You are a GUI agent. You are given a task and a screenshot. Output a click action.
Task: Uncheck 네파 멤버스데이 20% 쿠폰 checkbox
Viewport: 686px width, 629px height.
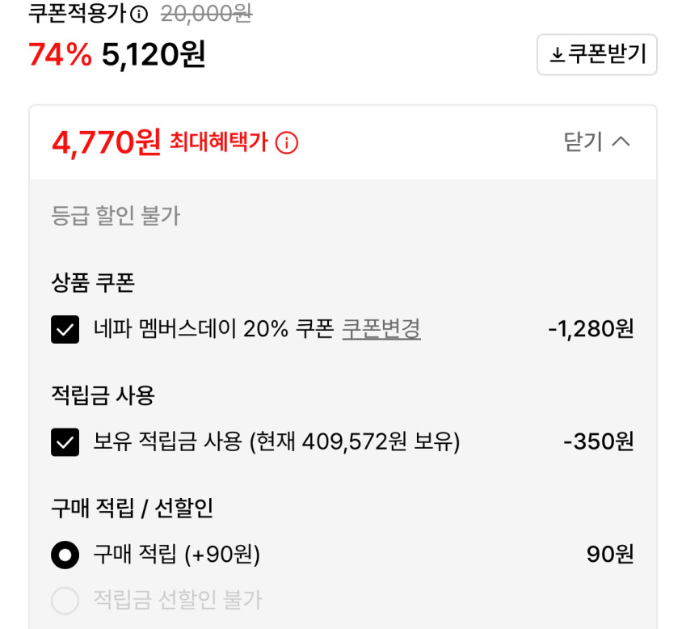pos(65,329)
